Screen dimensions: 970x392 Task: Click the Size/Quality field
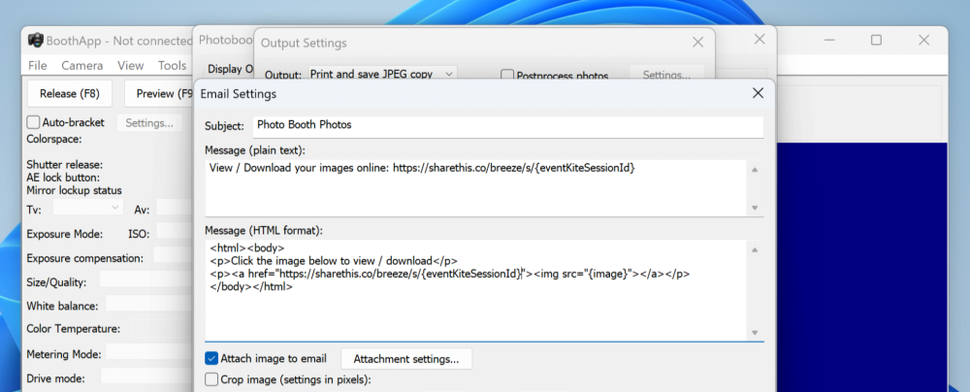point(146,279)
